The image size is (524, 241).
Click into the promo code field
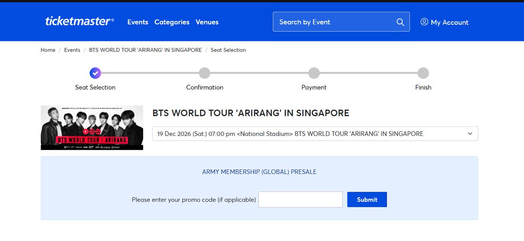point(300,200)
